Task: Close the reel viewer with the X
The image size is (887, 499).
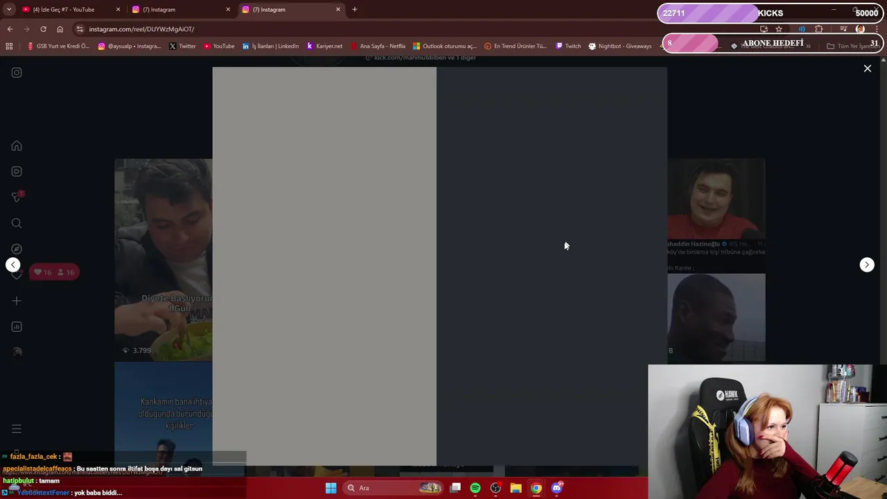Action: pyautogui.click(x=867, y=69)
